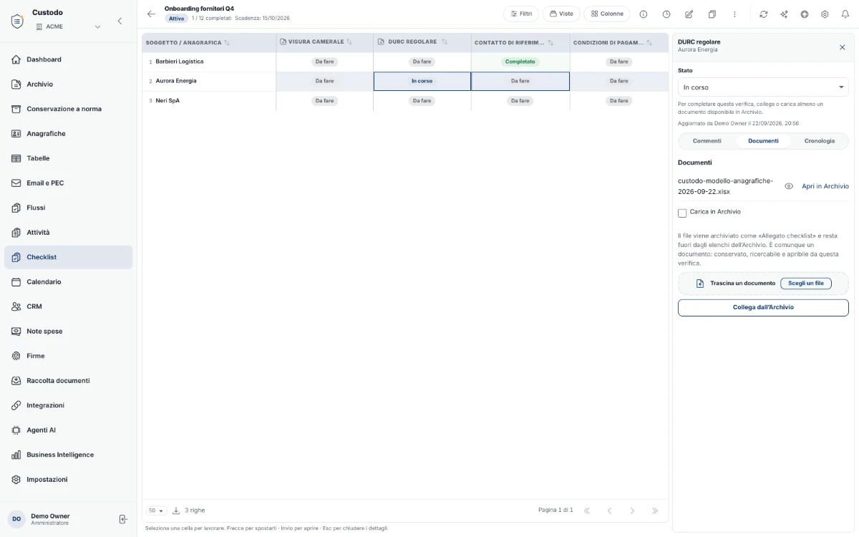Viewport: 859px width, 537px height.
Task: Open Archivio in the sidebar
Action: click(x=68, y=84)
